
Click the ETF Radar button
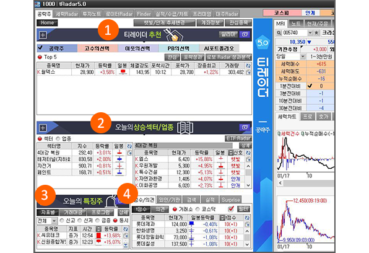238,138
